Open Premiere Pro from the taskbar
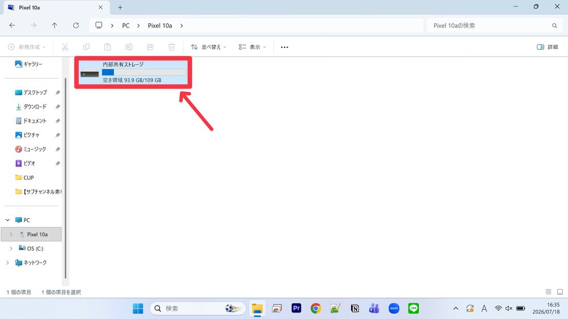The width and height of the screenshot is (568, 319). click(296, 308)
